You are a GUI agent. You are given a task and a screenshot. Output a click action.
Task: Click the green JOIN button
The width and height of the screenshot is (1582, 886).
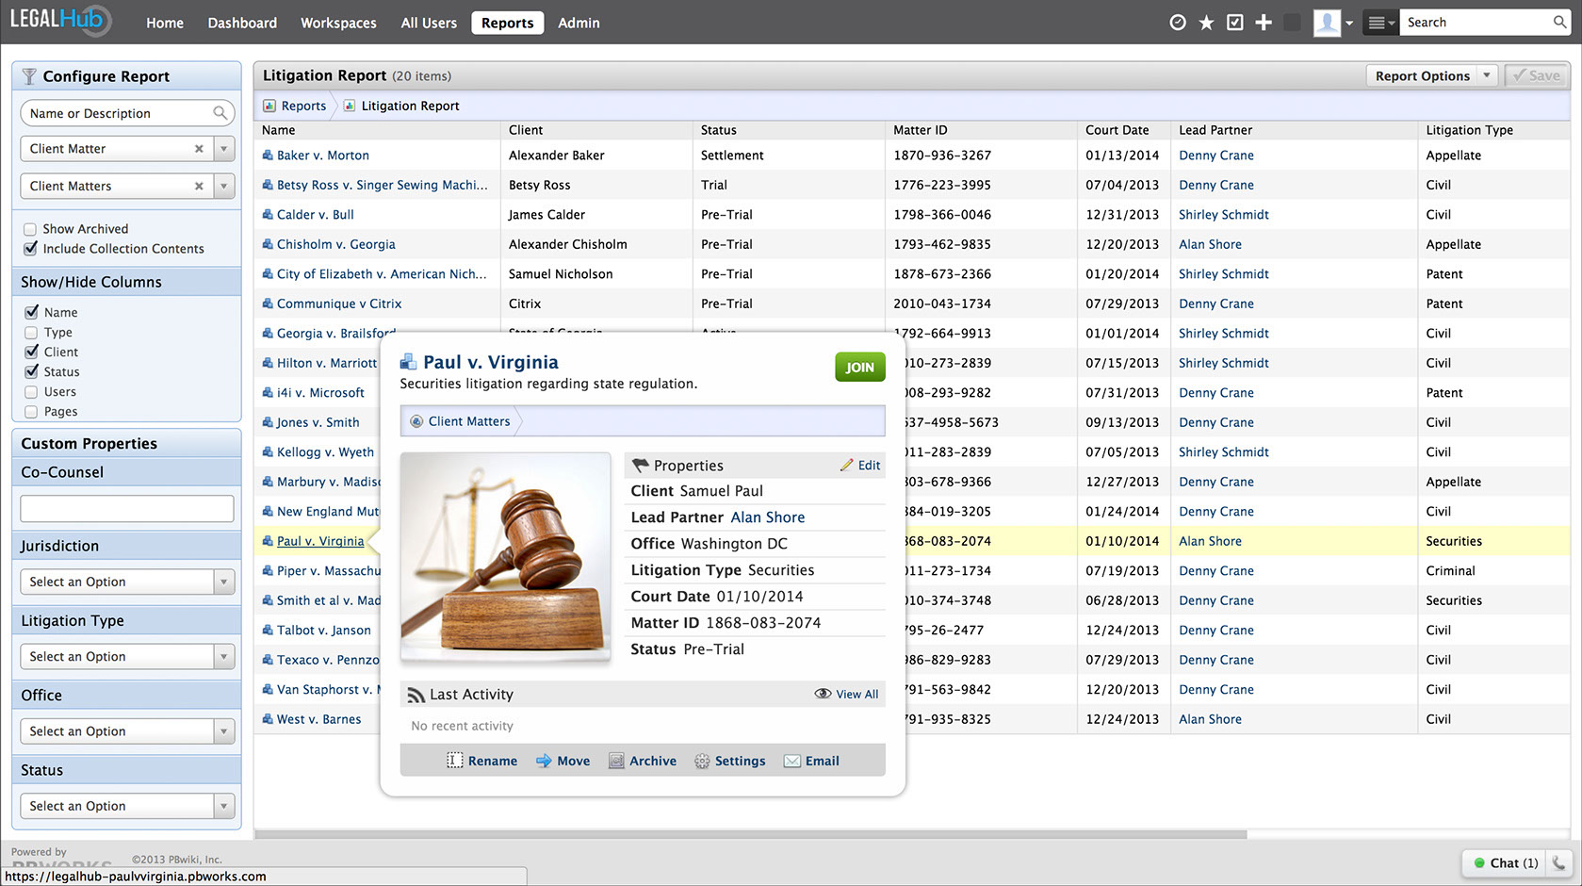tap(858, 367)
